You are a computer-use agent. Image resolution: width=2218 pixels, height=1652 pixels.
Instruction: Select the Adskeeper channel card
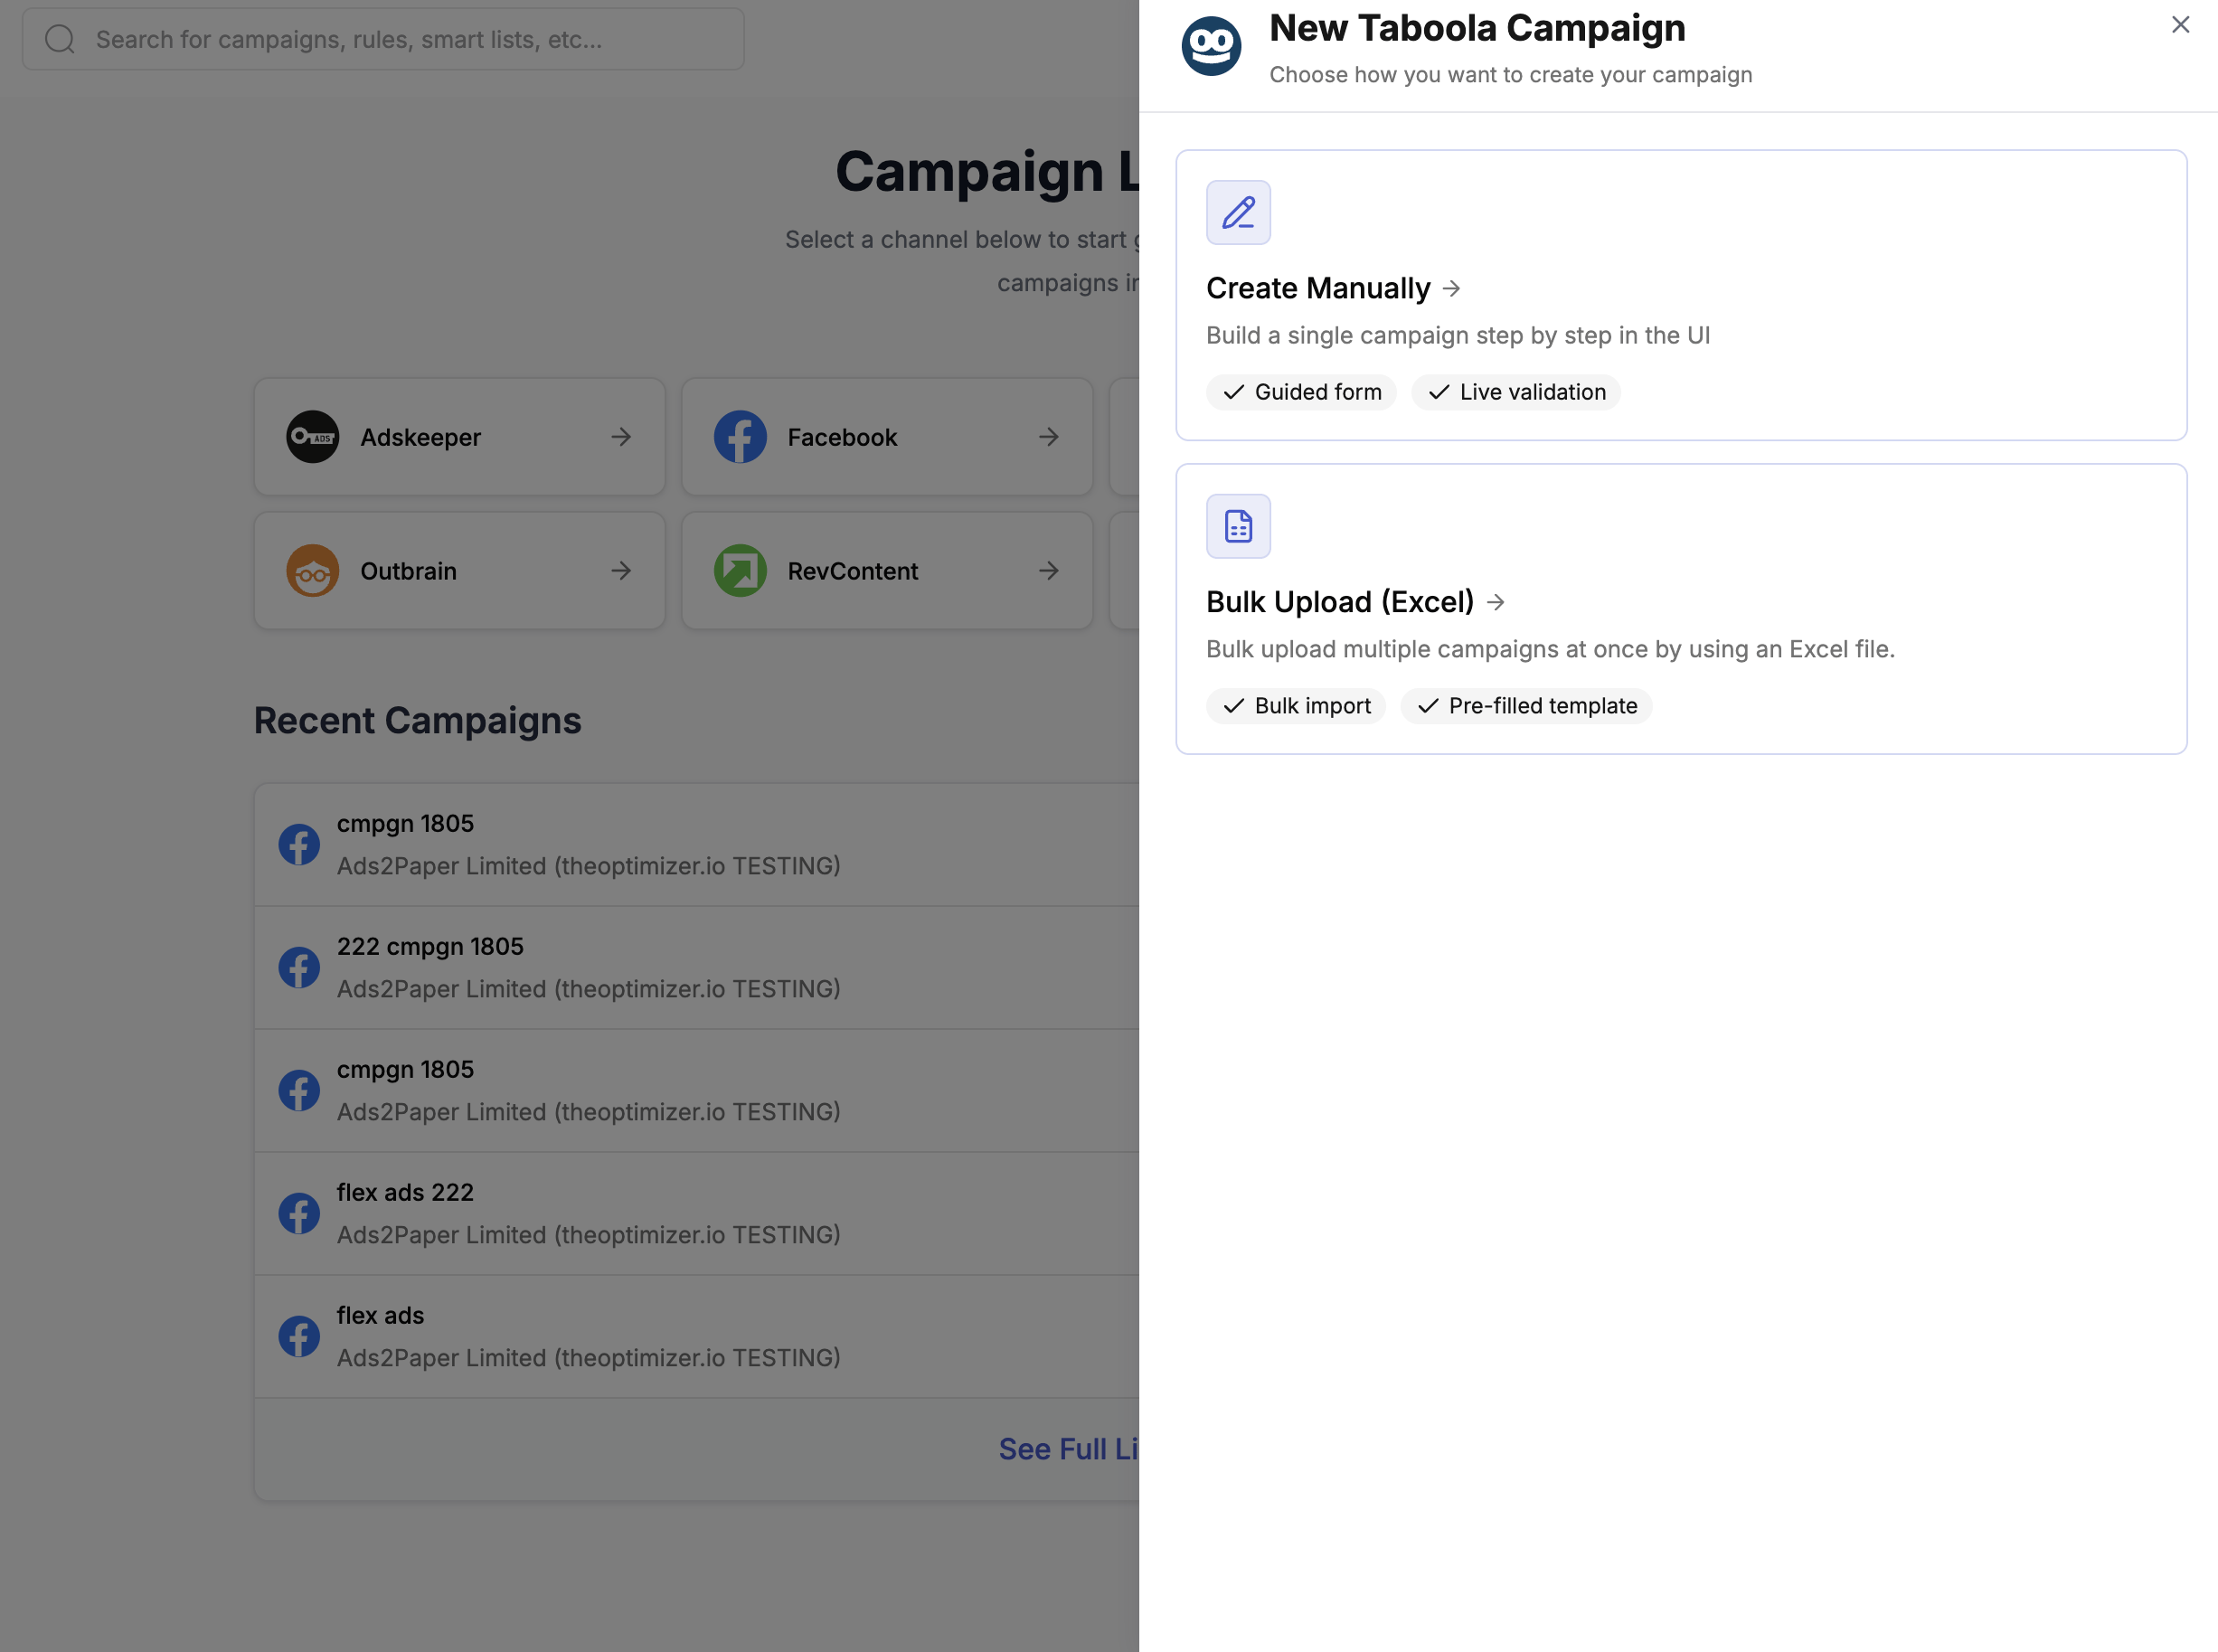pos(459,437)
